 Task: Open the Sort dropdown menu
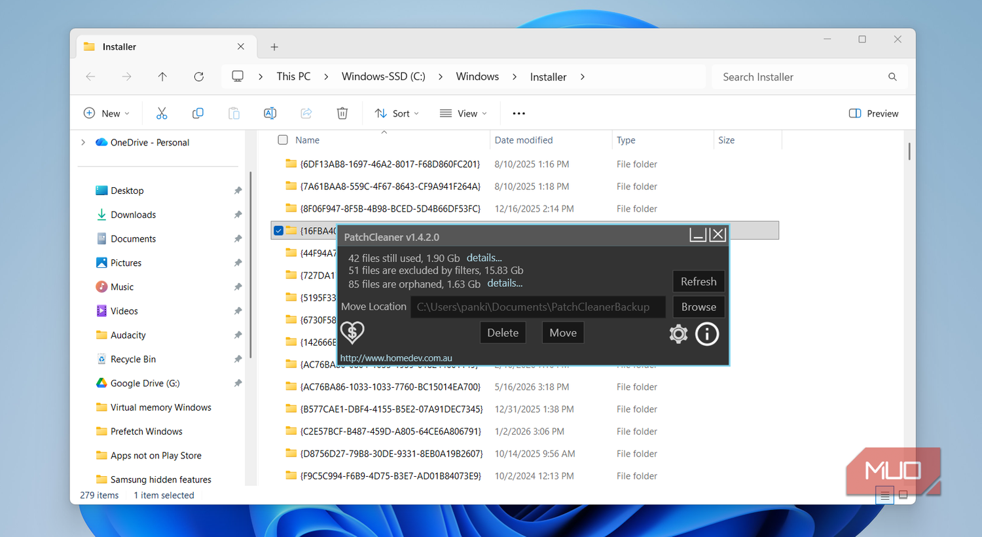click(397, 113)
